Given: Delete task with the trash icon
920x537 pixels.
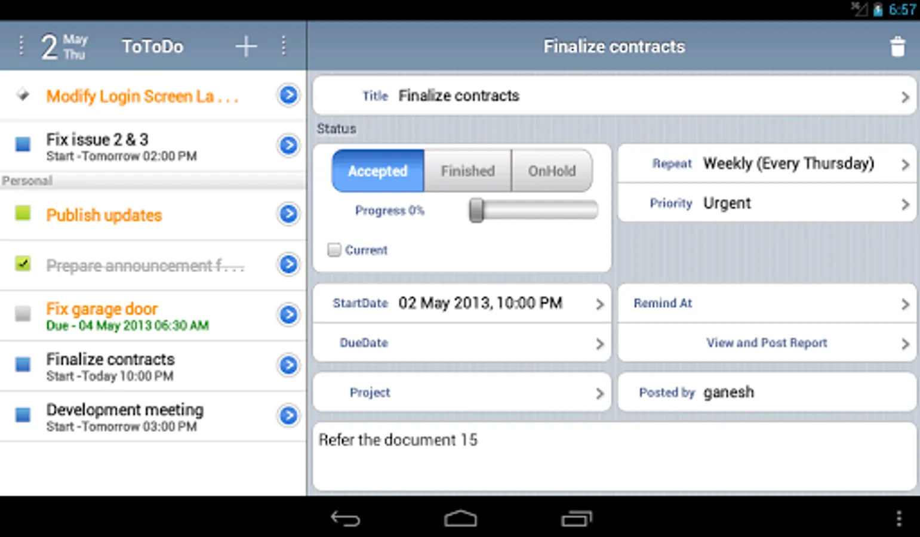Looking at the screenshot, I should coord(897,47).
